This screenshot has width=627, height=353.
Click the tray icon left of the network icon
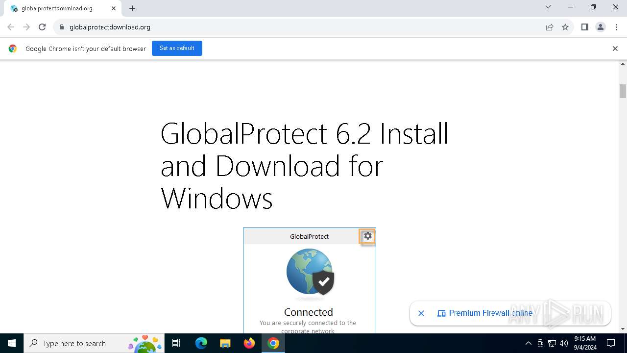point(540,343)
